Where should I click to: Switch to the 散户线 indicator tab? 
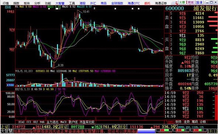click(73, 122)
